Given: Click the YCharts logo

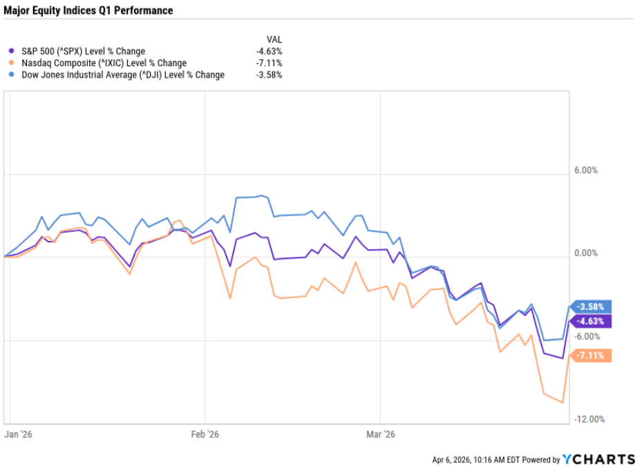Looking at the screenshot, I should point(598,459).
